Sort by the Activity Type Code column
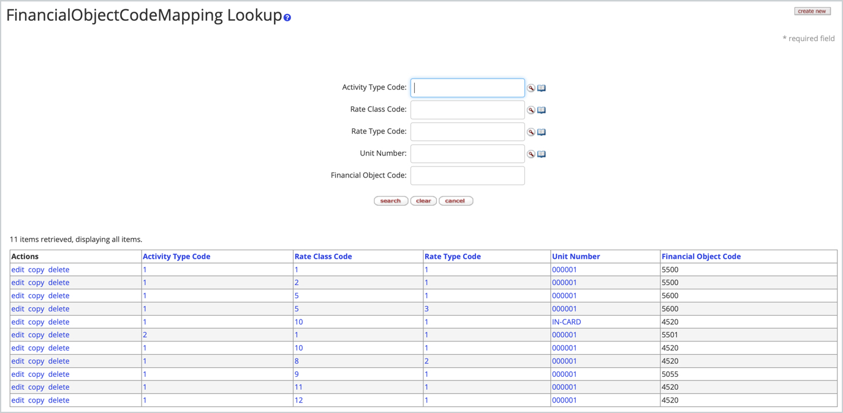 click(176, 256)
